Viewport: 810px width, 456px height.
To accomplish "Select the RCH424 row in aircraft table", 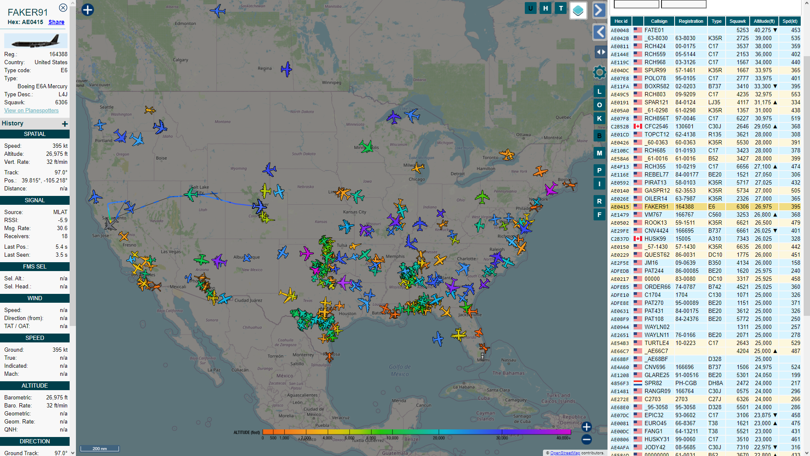I will click(x=705, y=46).
